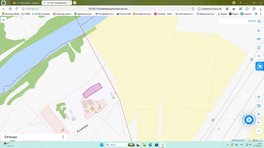Center map on my location

[x=259, y=97]
